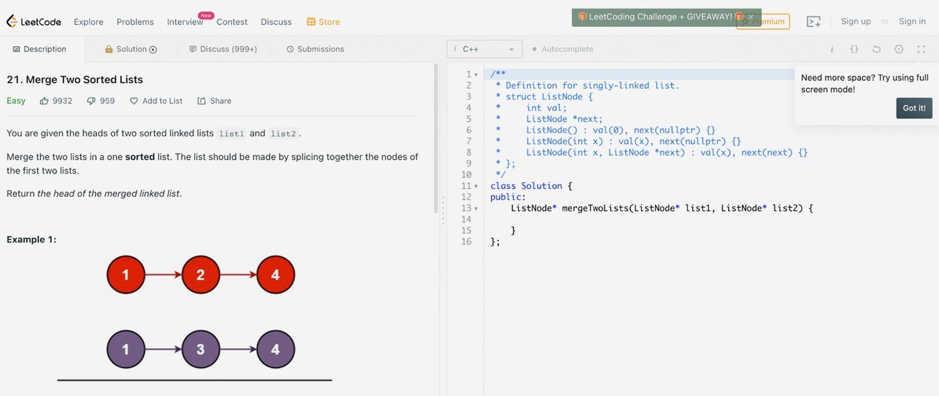Format code with the braces icon
The height and width of the screenshot is (396, 939).
[854, 49]
